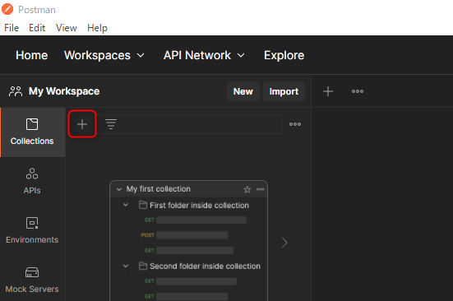This screenshot has height=301, width=453.
Task: Click the Import button
Action: (x=284, y=91)
